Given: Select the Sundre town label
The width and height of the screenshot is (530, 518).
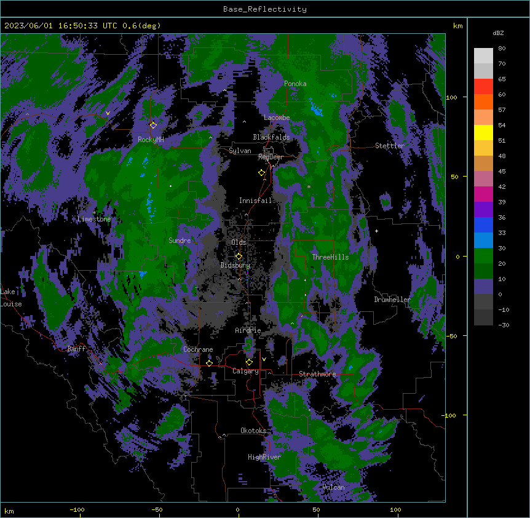Looking at the screenshot, I should click(180, 241).
